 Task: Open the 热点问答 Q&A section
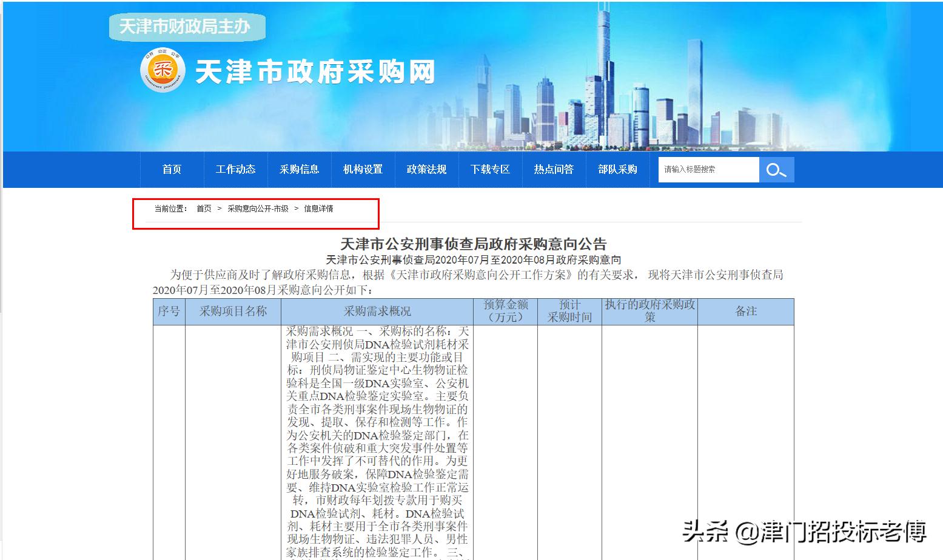[x=554, y=170]
